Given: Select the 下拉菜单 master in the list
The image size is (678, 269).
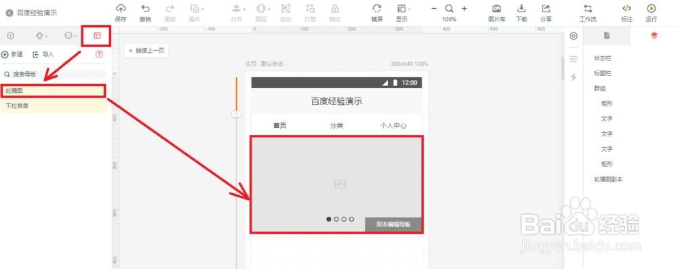Looking at the screenshot, I should tap(54, 106).
